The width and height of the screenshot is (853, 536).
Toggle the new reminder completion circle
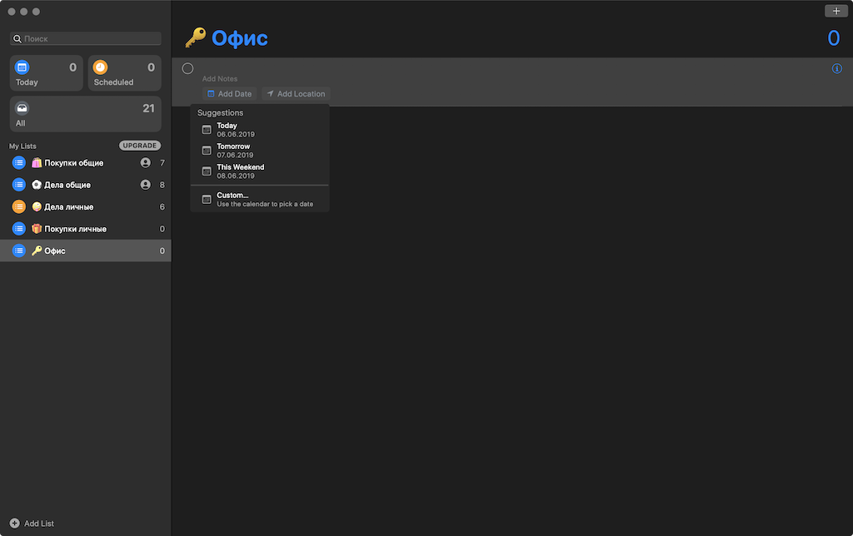pos(187,68)
